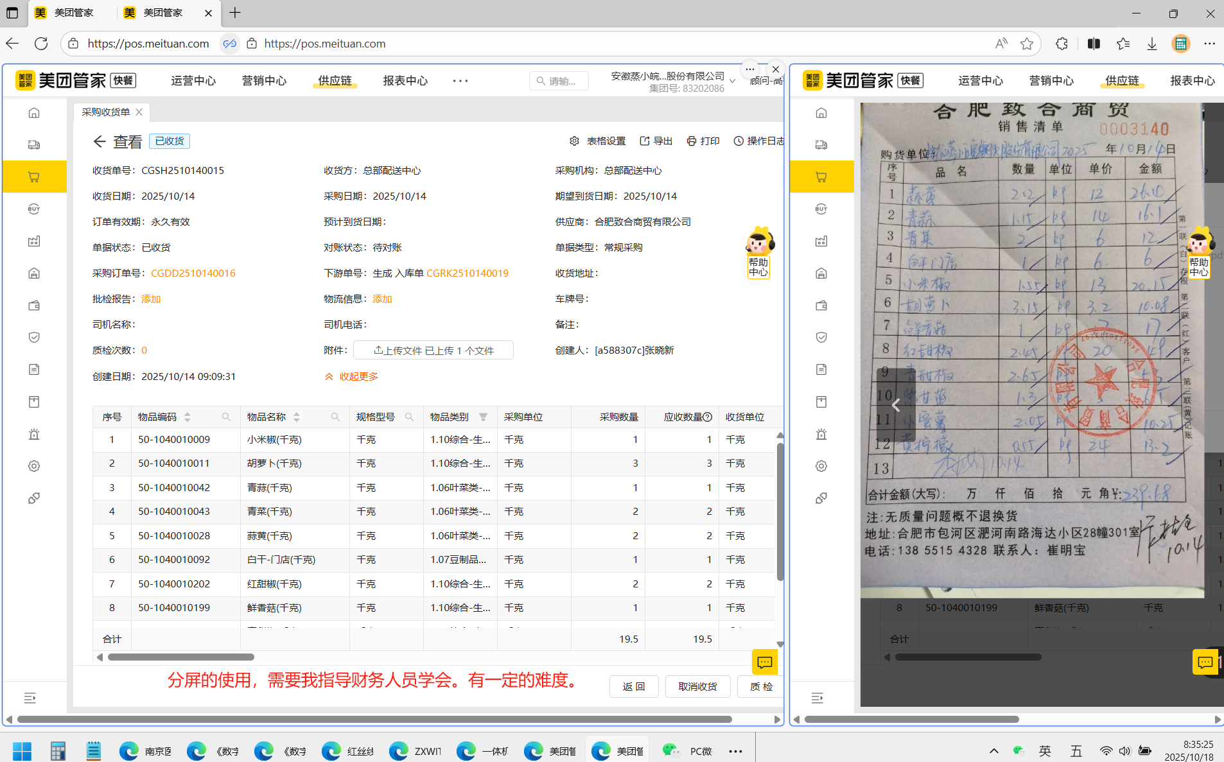Image resolution: width=1224 pixels, height=762 pixels.
Task: Open the home icon in left sidebar
Action: [x=34, y=113]
